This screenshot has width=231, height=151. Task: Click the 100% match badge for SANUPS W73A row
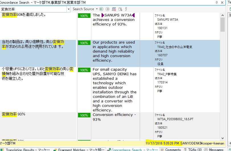(84, 16)
